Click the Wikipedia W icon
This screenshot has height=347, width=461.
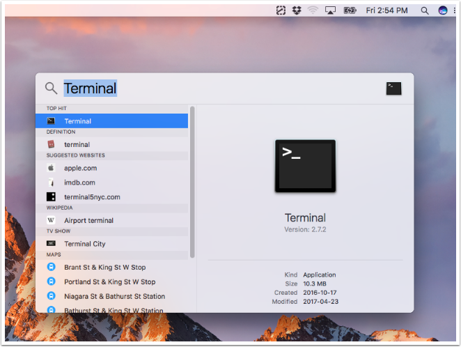pyautogui.click(x=51, y=220)
